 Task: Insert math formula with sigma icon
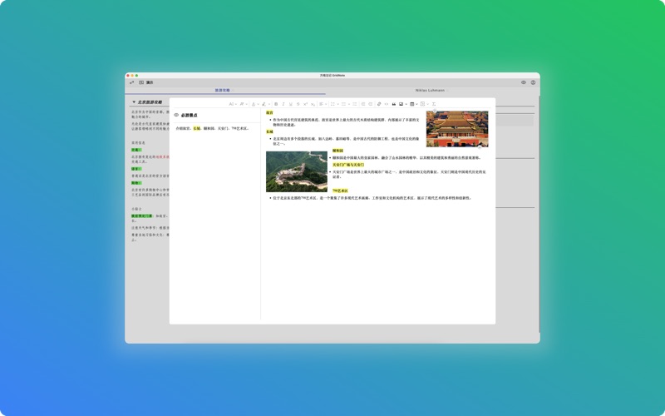pyautogui.click(x=434, y=104)
